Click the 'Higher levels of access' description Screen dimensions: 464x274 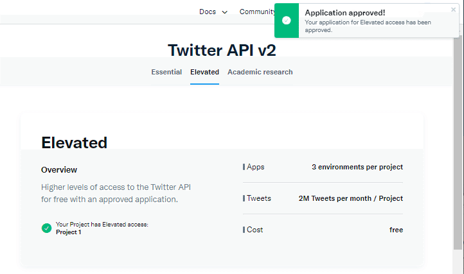116,193
